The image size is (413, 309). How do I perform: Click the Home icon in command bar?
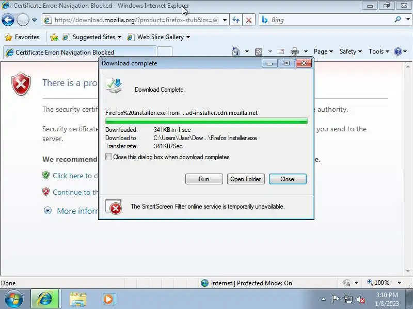[x=236, y=51]
